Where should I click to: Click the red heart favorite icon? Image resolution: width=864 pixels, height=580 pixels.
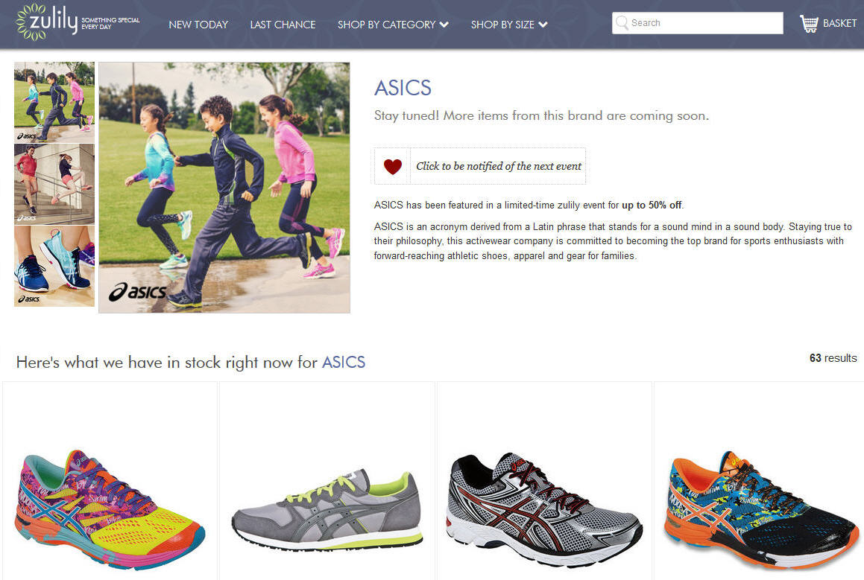tap(393, 166)
